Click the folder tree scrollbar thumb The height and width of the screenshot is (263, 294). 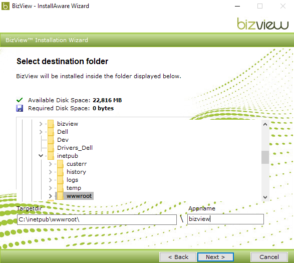coord(265,157)
